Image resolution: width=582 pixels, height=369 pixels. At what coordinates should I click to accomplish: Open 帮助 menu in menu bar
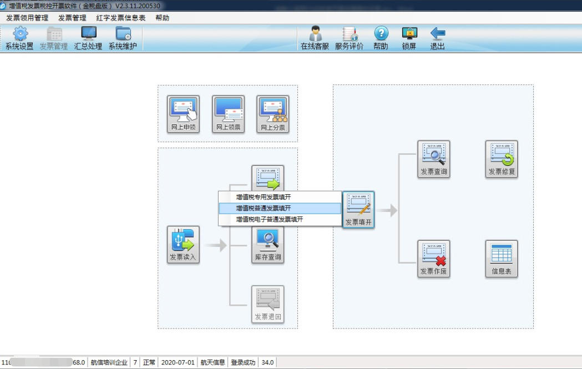tap(162, 18)
